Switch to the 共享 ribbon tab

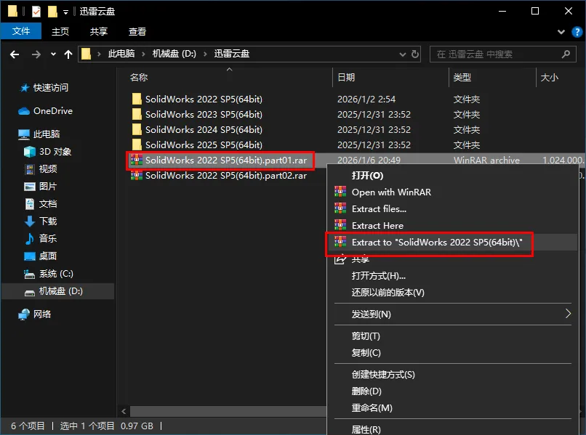click(99, 31)
